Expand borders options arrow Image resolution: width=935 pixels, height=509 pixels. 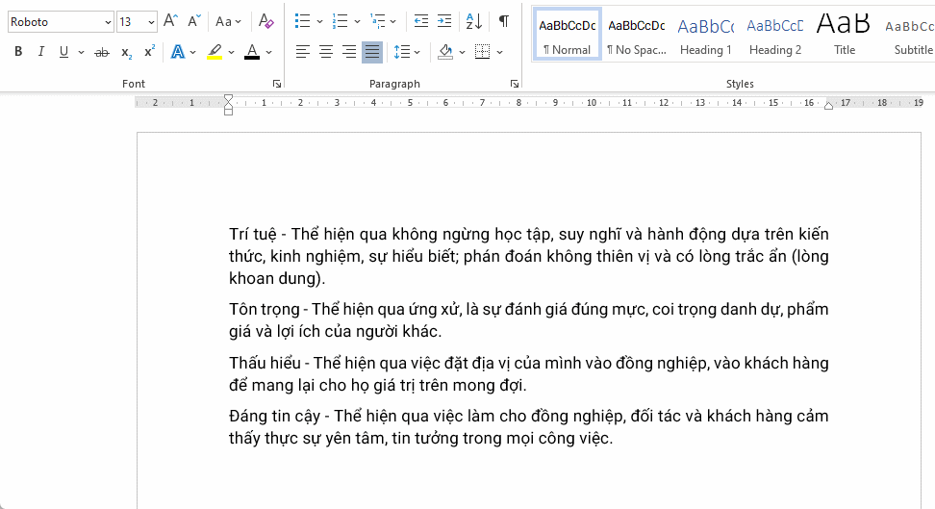[499, 53]
